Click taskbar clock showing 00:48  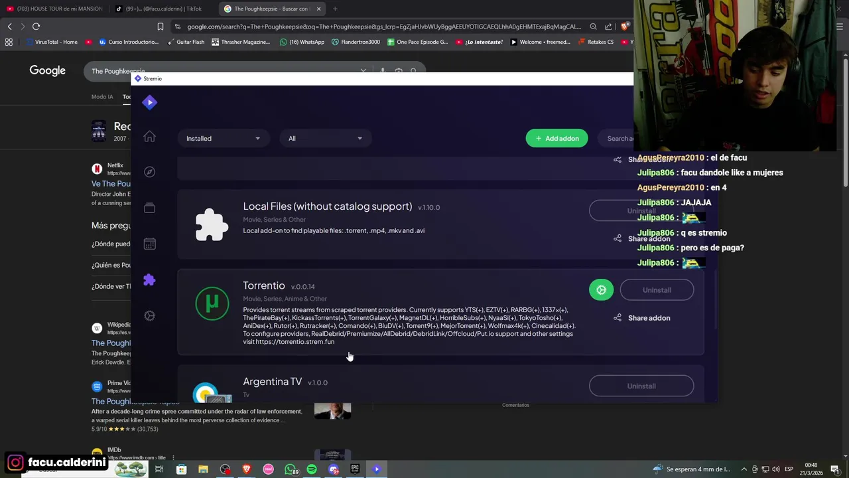[811, 469]
